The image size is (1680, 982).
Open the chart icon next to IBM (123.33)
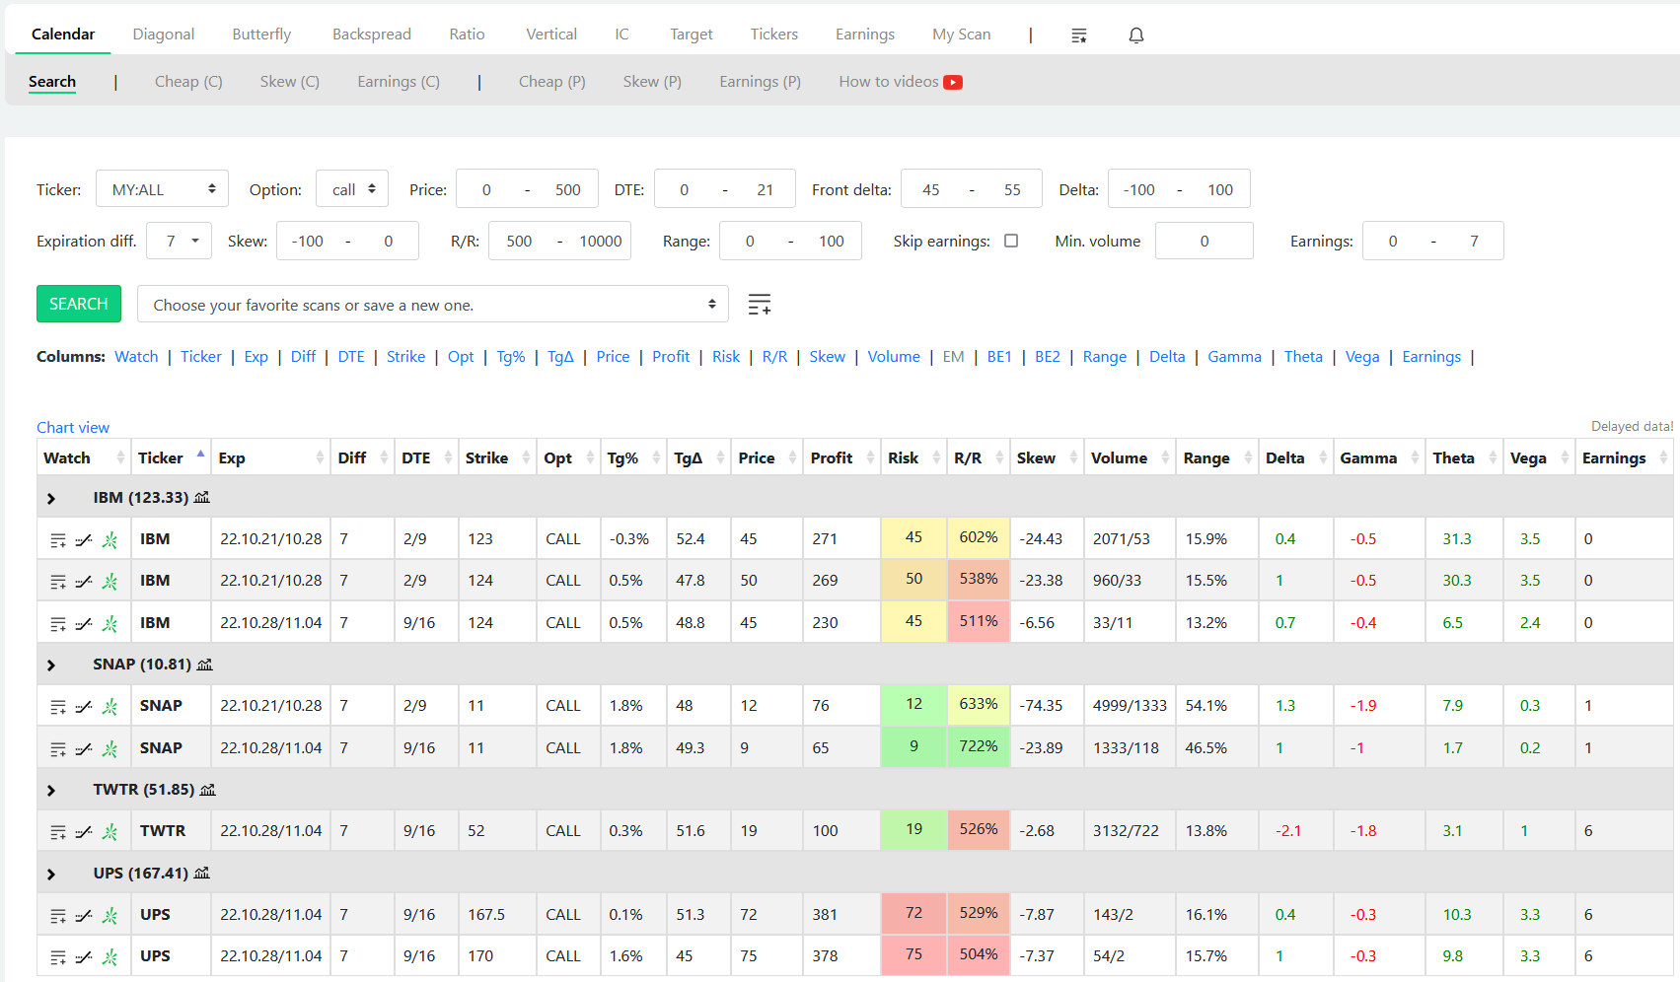tap(202, 498)
